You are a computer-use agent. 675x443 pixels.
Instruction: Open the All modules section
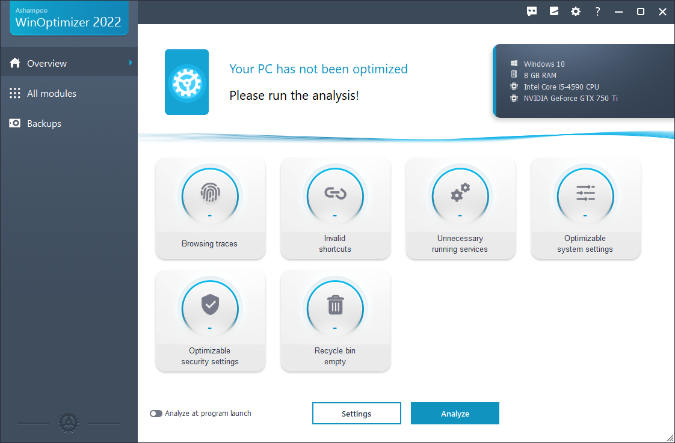(51, 93)
